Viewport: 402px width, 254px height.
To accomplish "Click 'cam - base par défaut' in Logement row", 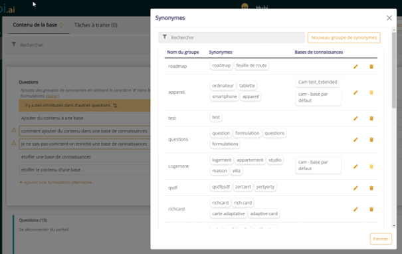I will tap(318, 166).
